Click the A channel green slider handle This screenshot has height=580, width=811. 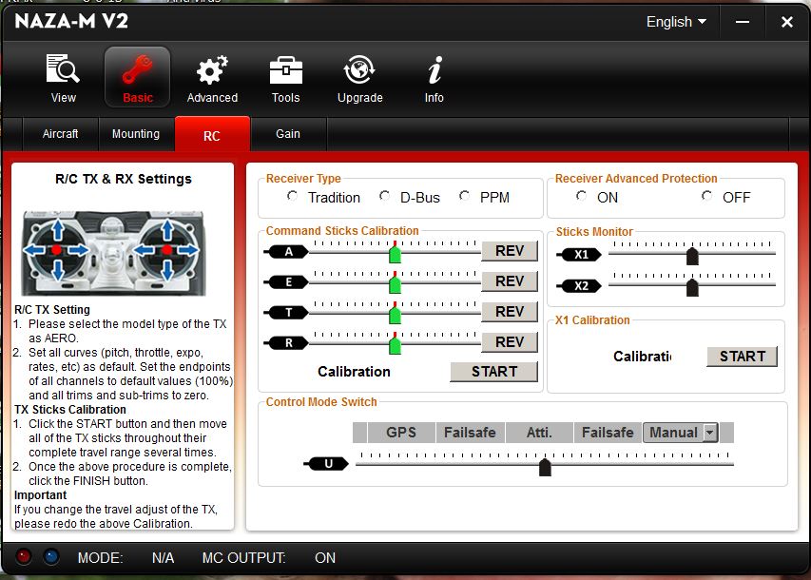[395, 254]
